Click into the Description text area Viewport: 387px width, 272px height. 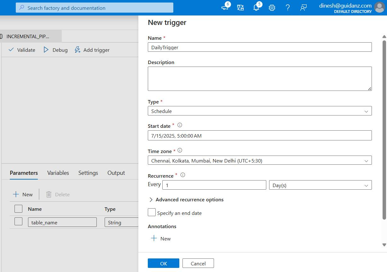tap(260, 79)
